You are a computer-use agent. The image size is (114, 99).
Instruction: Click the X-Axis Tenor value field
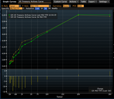[x=14, y=6]
